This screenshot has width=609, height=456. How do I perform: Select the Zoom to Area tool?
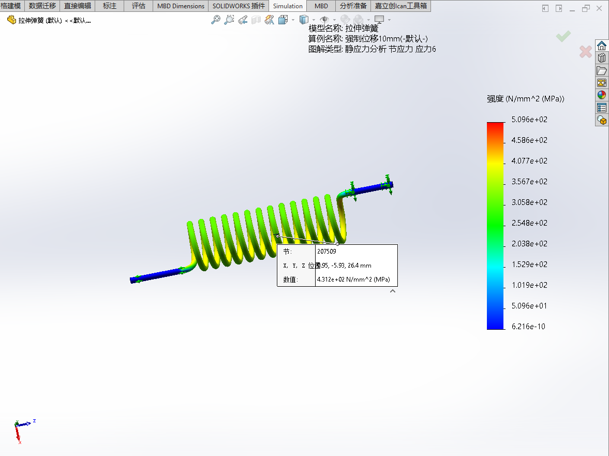(229, 20)
